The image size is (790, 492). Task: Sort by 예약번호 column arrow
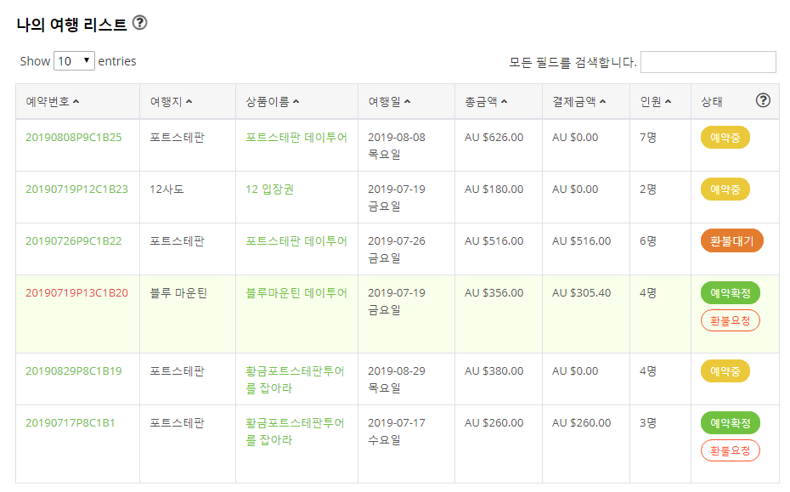point(76,101)
